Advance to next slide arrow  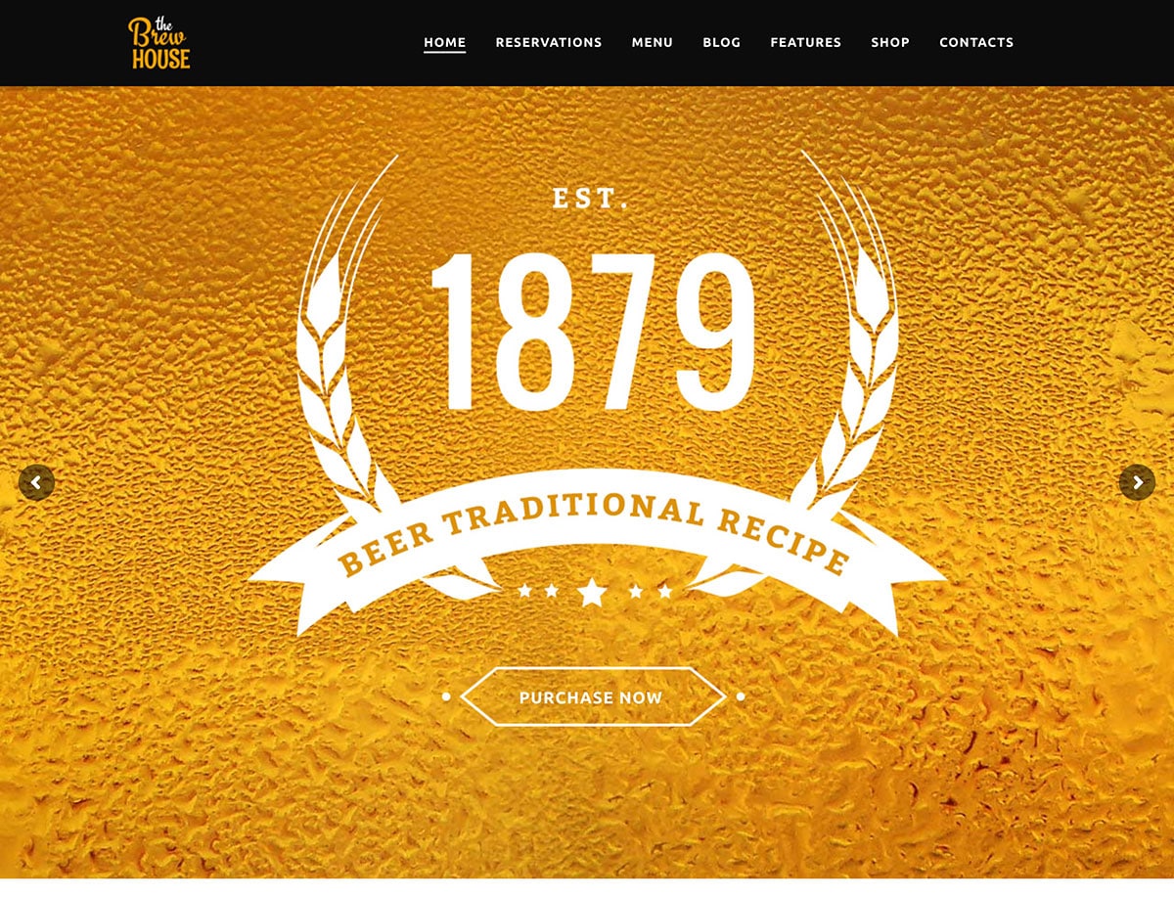(x=1137, y=482)
